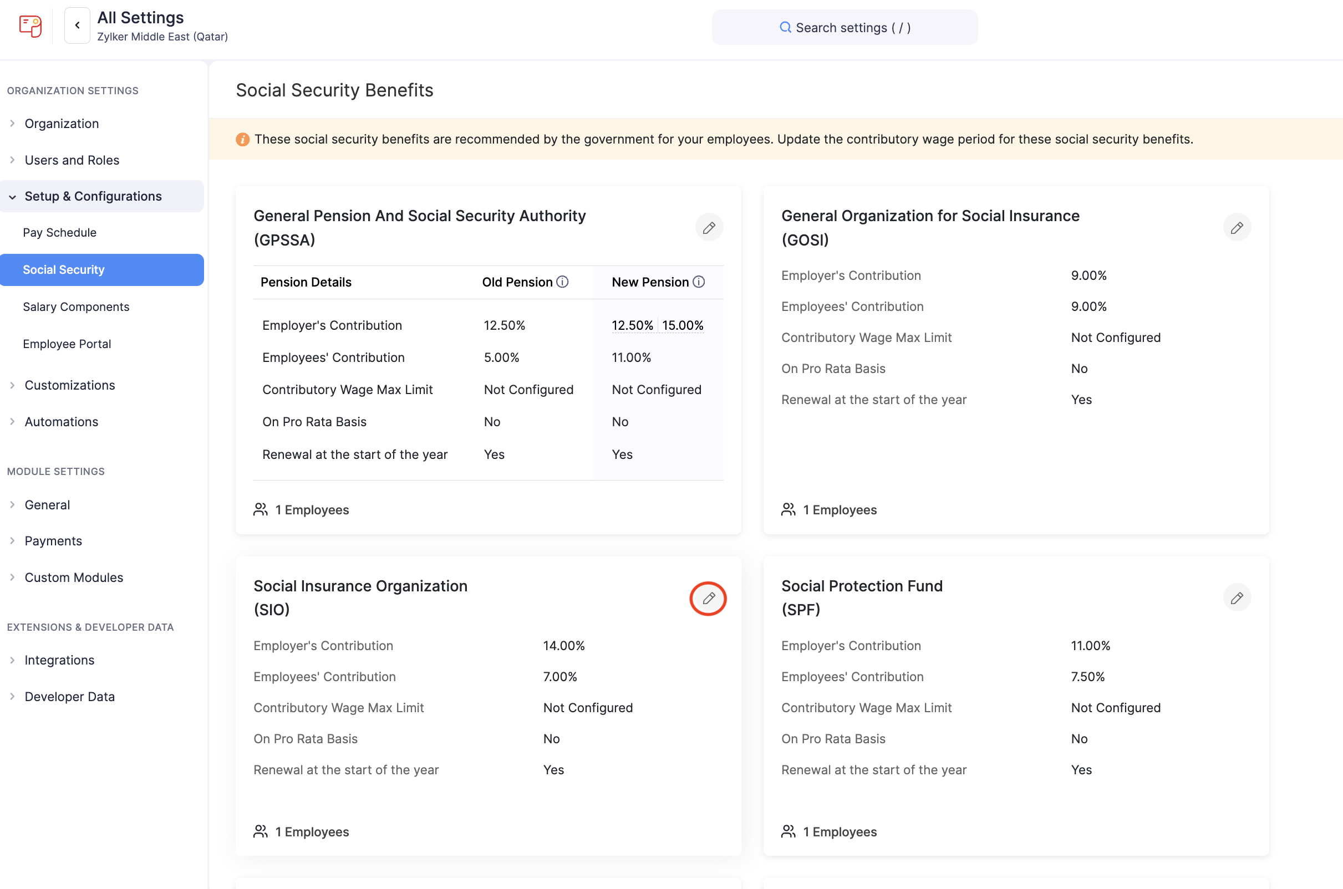
Task: Edit the Social Insurance Organization card
Action: point(708,598)
